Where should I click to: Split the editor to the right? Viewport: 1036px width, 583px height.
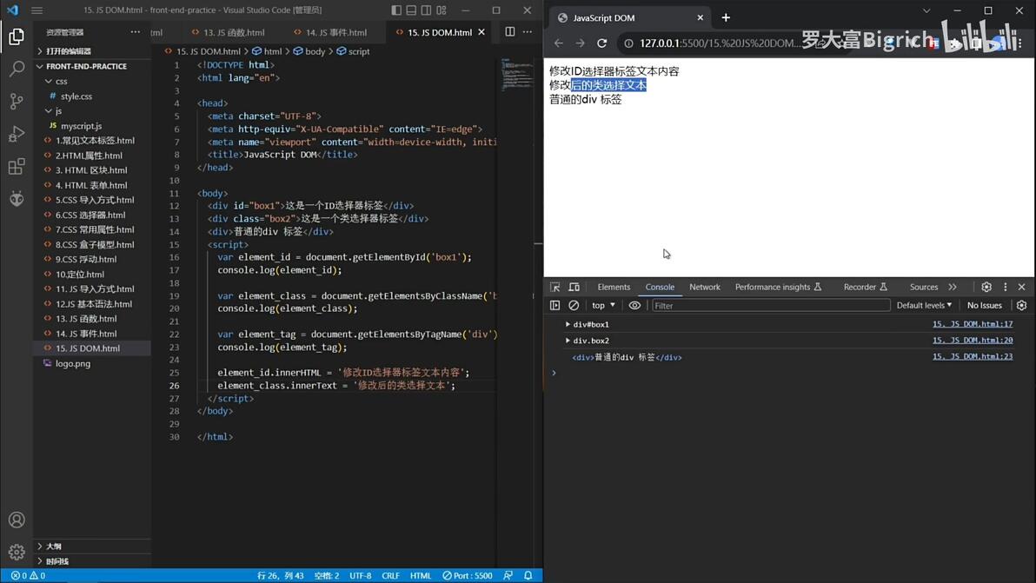[510, 31]
